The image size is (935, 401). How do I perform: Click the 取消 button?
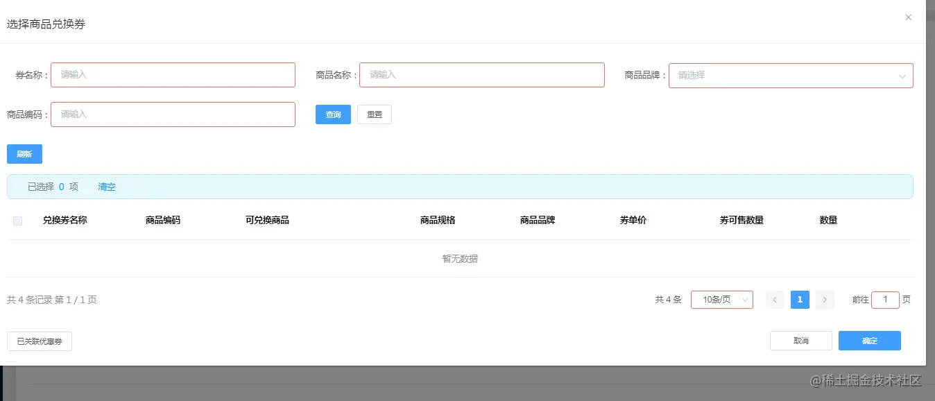(x=801, y=341)
